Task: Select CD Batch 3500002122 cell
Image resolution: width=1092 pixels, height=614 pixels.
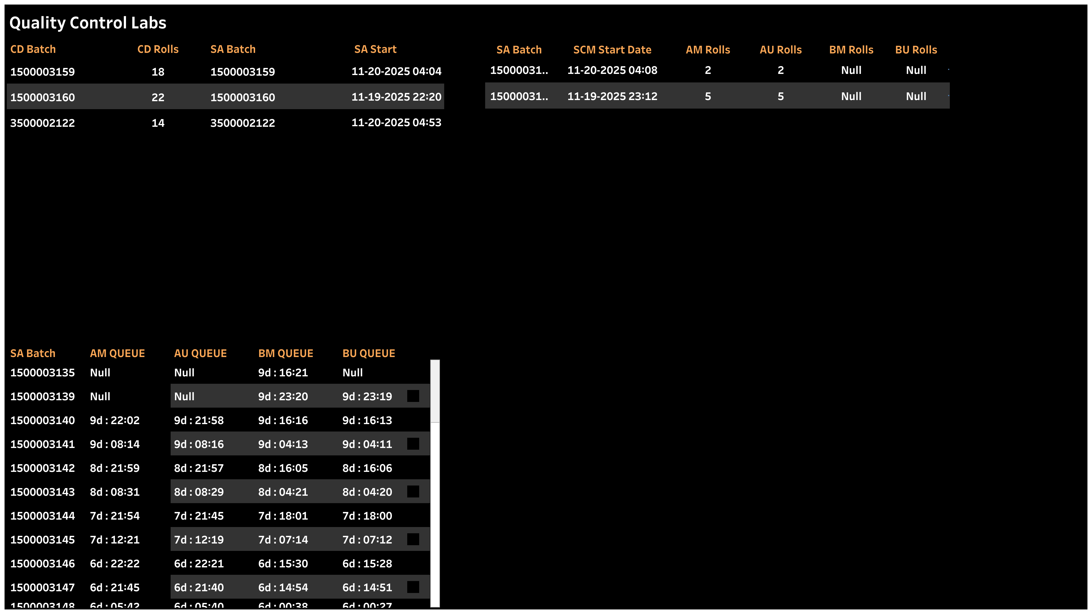Action: click(x=42, y=123)
